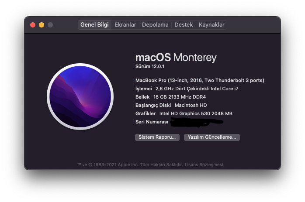Open the Depolama tab

(x=155, y=25)
